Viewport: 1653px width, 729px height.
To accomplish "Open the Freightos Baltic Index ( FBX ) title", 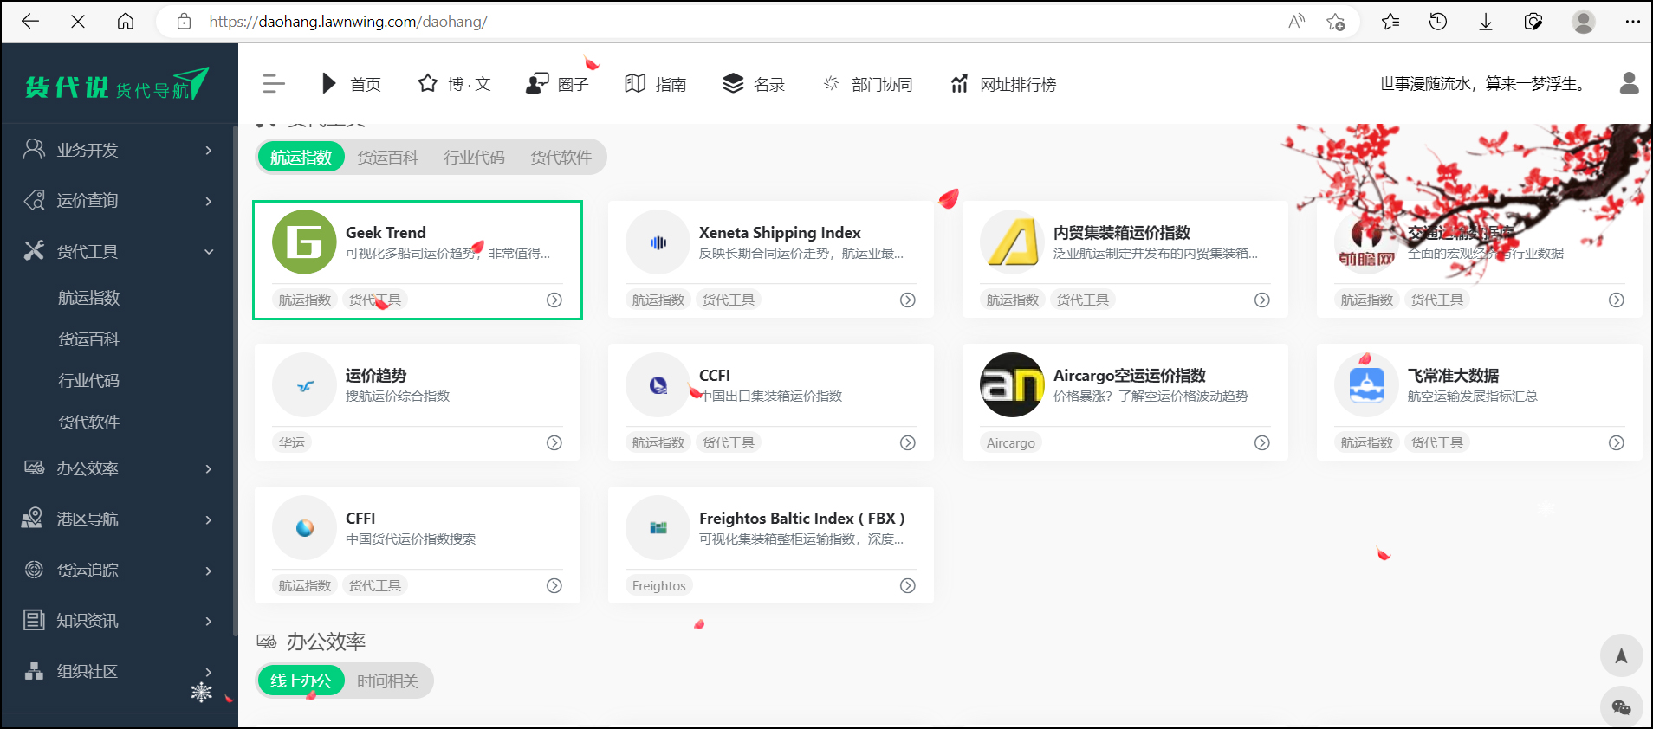I will pyautogui.click(x=802, y=518).
